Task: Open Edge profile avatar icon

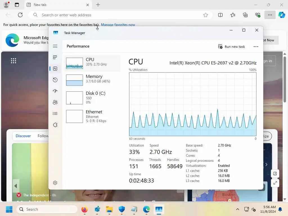Action: pyautogui.click(x=6, y=4)
